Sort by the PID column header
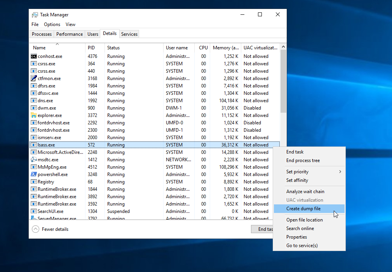This screenshot has height=272, width=392. [95, 47]
